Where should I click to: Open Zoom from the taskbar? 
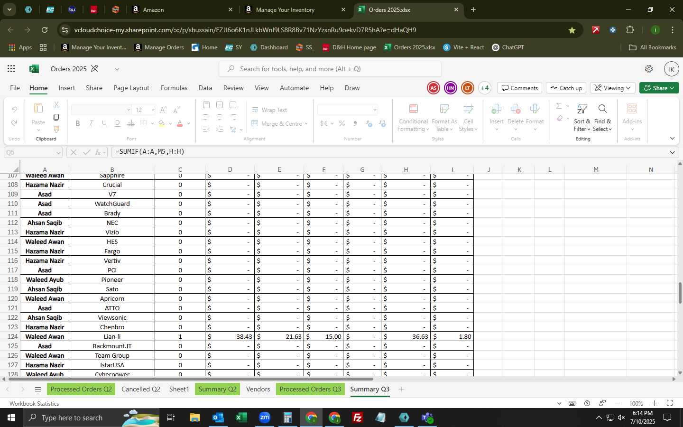point(265,418)
